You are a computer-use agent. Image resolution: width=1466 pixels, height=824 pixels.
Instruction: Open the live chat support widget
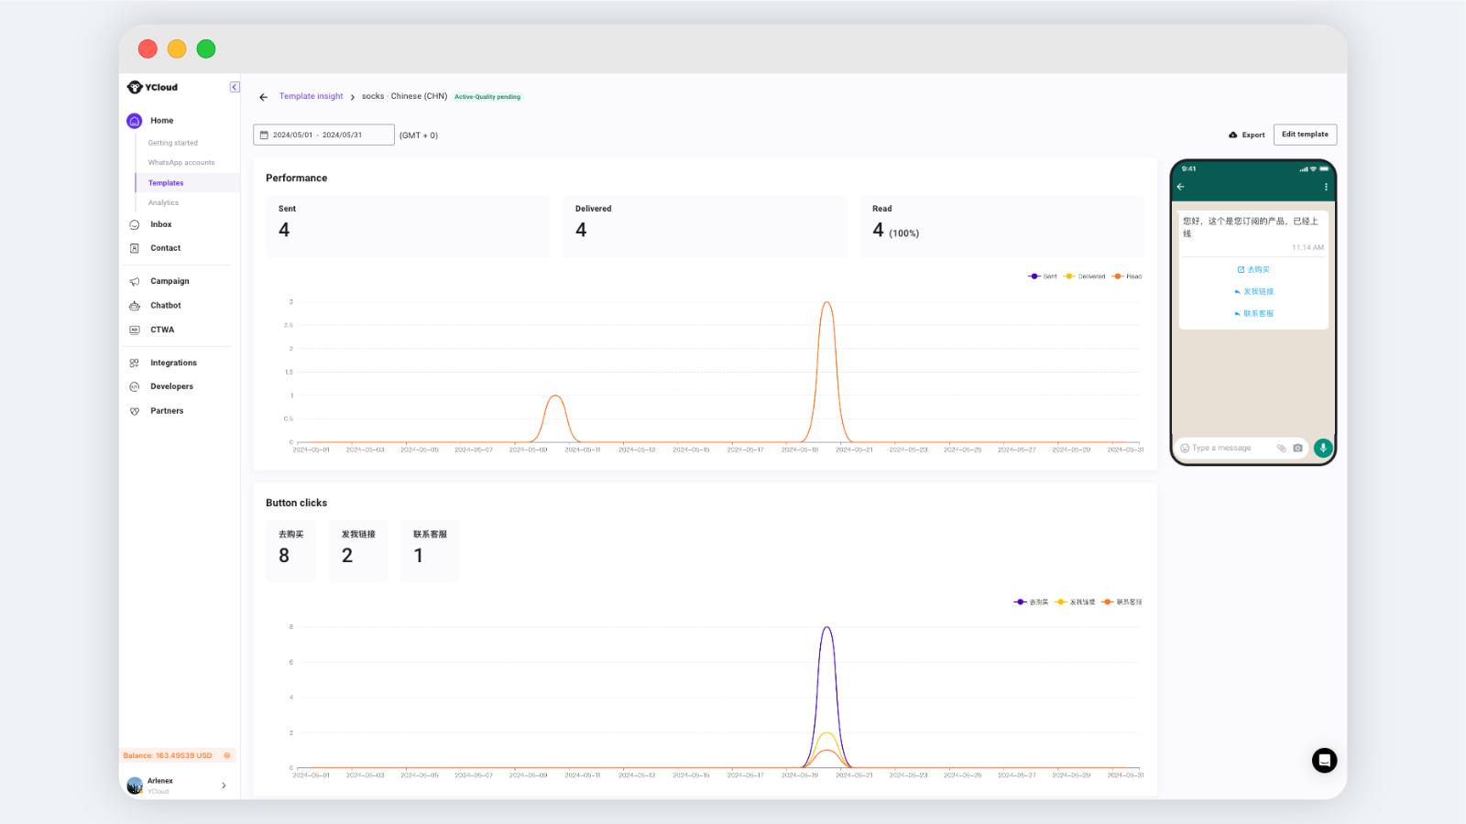1324,760
